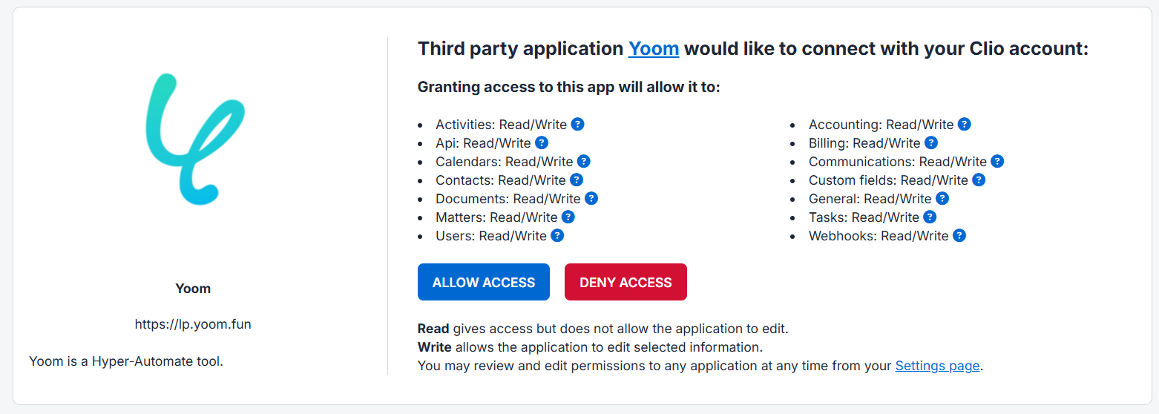
Task: Open help icon next to Users
Action: pyautogui.click(x=557, y=235)
